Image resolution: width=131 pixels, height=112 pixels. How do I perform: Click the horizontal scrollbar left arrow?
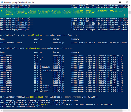1,110
